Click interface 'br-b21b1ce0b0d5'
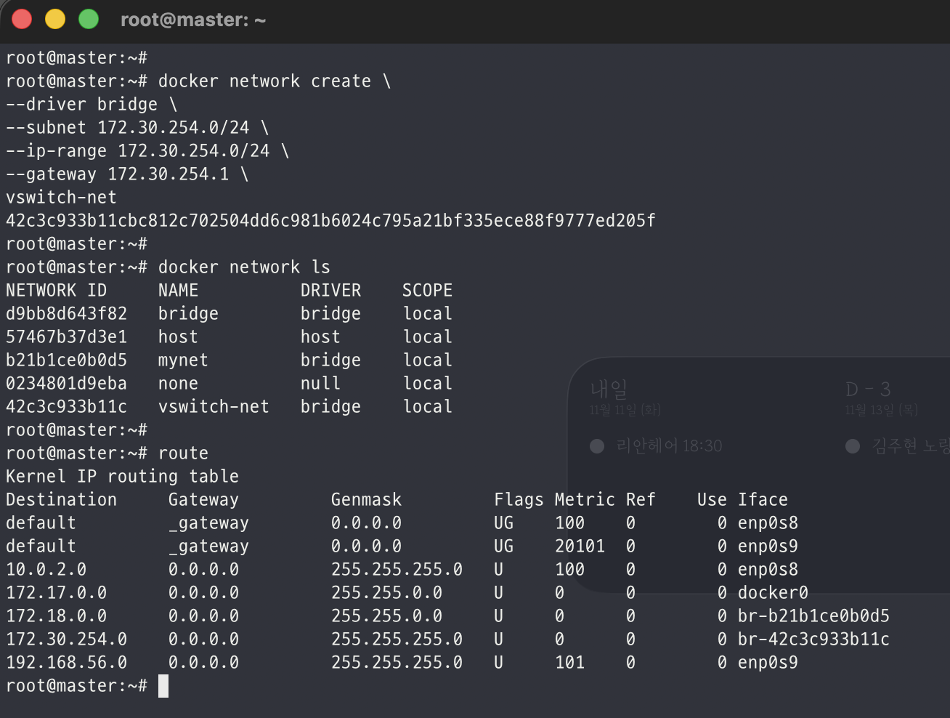The image size is (950, 718). (813, 616)
